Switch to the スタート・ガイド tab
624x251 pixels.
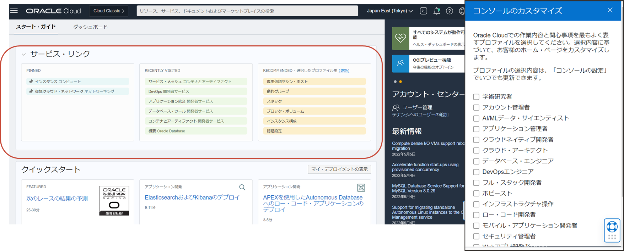click(36, 27)
